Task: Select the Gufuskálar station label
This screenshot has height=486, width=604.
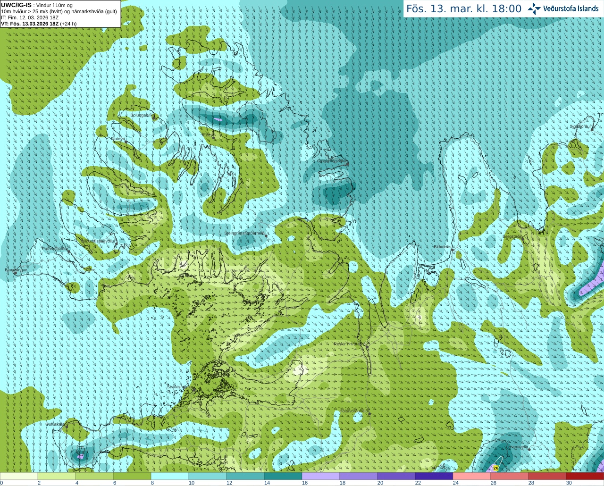Action: coord(55,424)
